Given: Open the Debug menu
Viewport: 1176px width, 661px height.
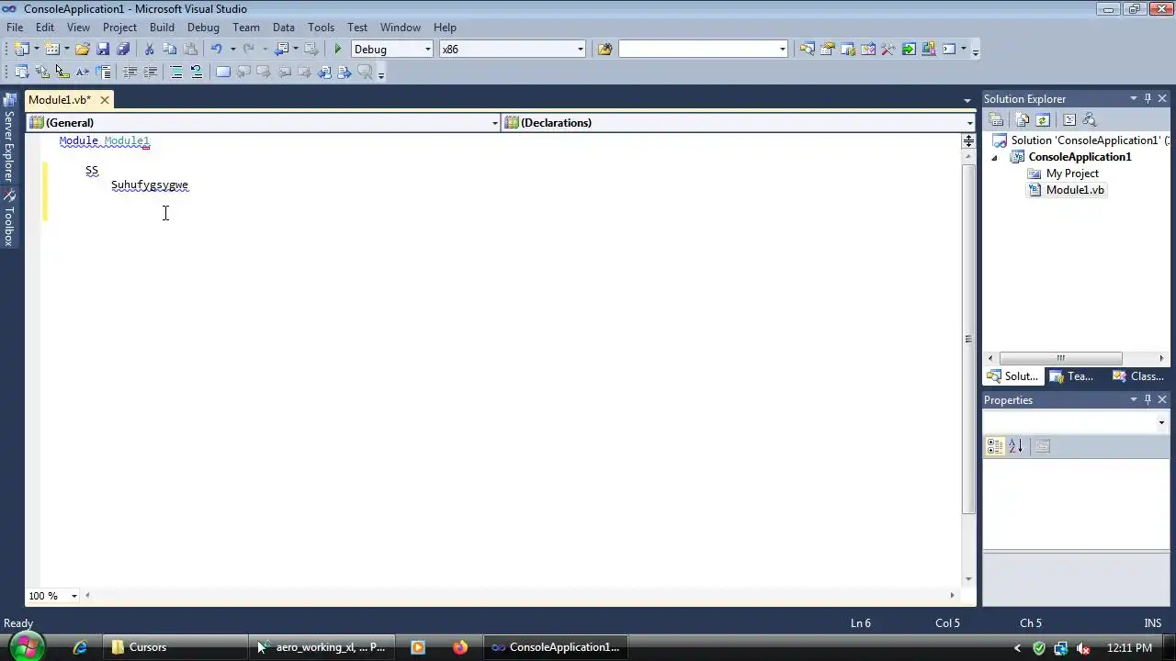Looking at the screenshot, I should [203, 27].
